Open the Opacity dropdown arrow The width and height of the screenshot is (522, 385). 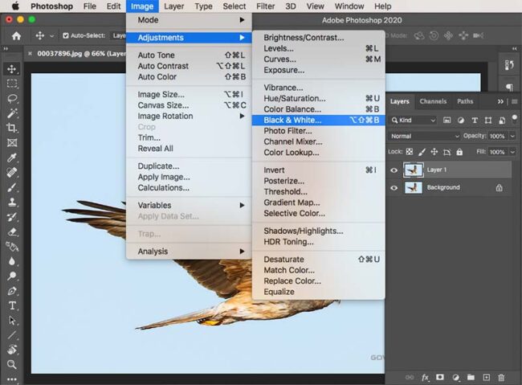coord(512,136)
